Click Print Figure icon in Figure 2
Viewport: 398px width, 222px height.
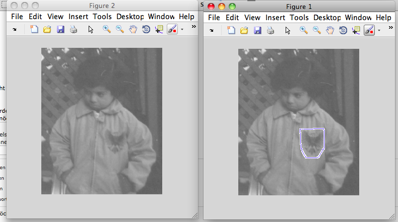pos(74,30)
